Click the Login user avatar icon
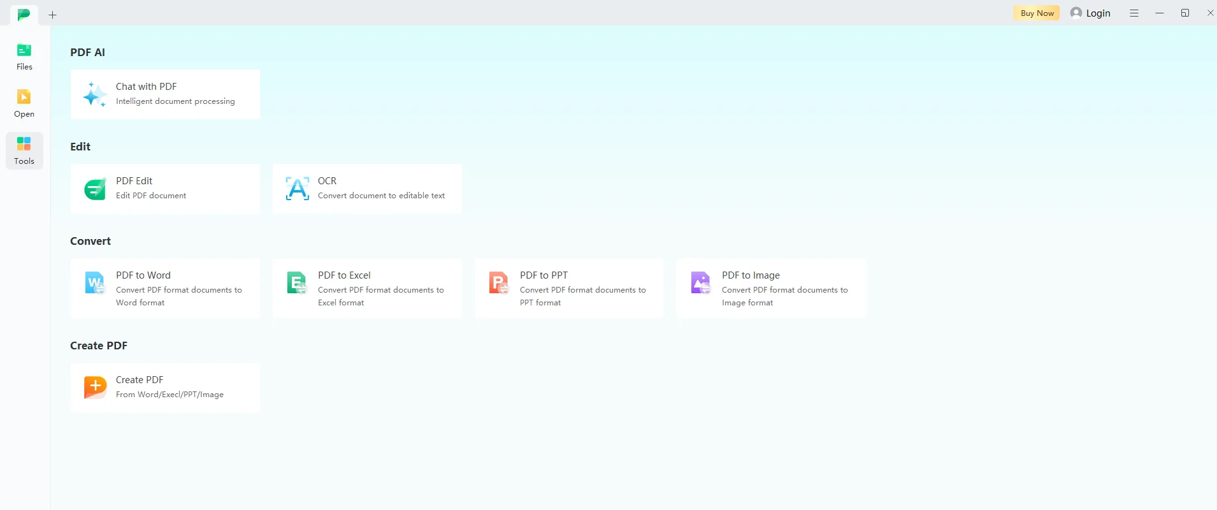This screenshot has width=1217, height=510. (x=1076, y=13)
